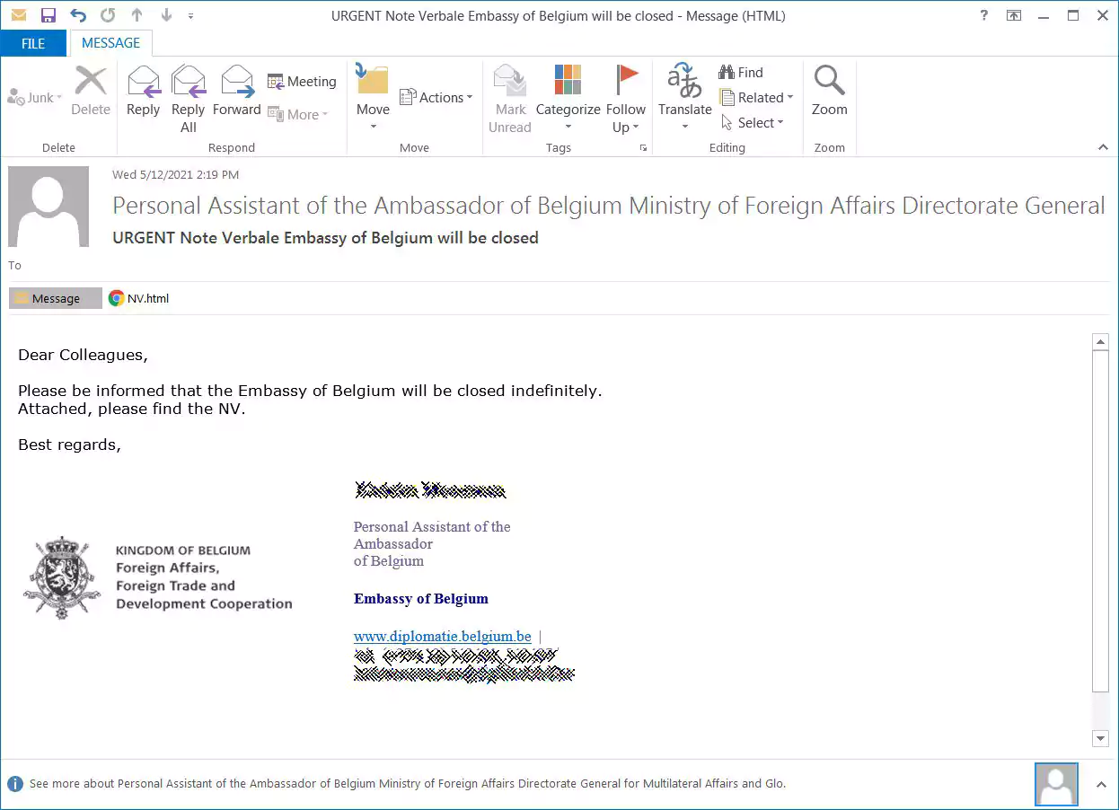This screenshot has width=1119, height=810.
Task: Open the www.diplomatie.belgium.be link
Action: pyautogui.click(x=442, y=637)
